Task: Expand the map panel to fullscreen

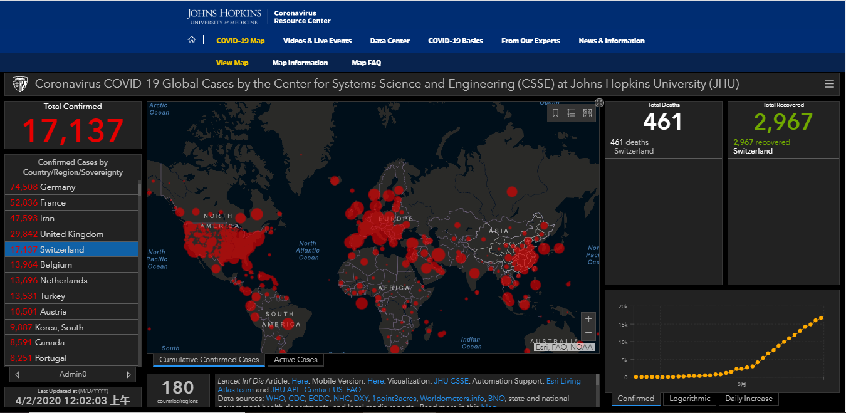Action: (599, 102)
